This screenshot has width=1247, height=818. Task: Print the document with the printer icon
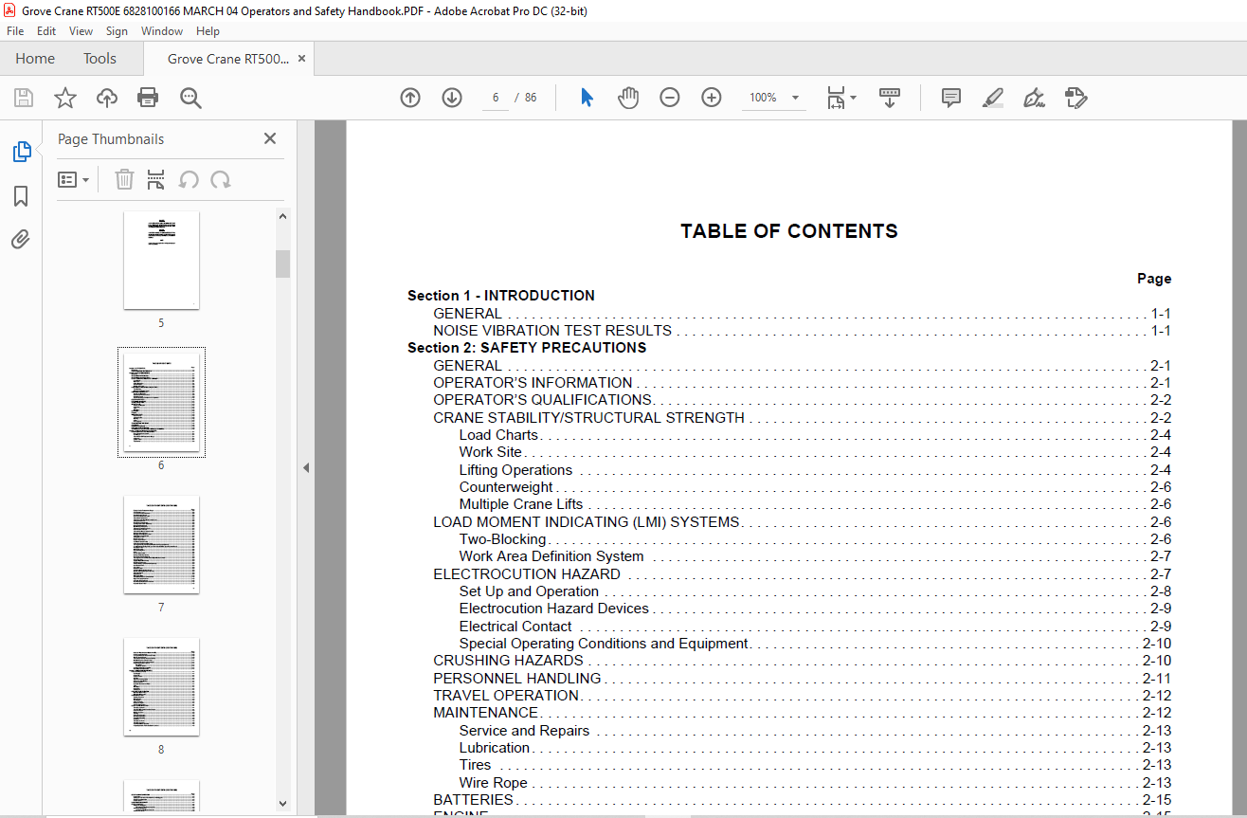click(x=148, y=98)
